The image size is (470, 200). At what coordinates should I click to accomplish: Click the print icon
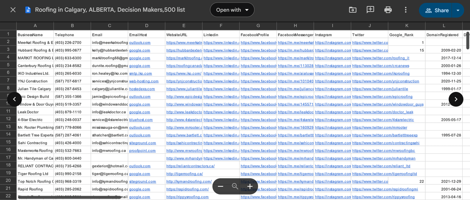point(388,10)
